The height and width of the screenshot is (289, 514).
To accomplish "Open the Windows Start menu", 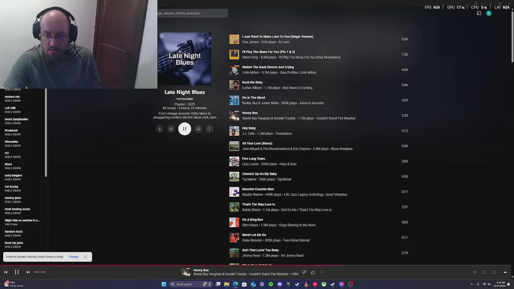I will (164, 284).
